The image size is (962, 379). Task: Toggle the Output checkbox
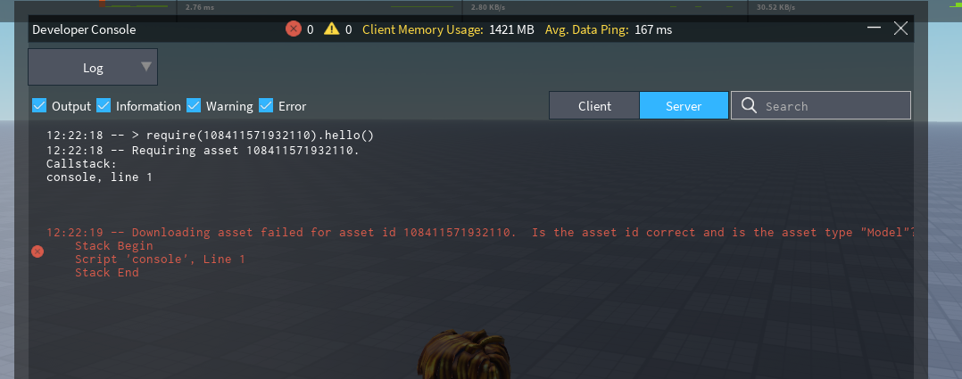click(x=39, y=106)
